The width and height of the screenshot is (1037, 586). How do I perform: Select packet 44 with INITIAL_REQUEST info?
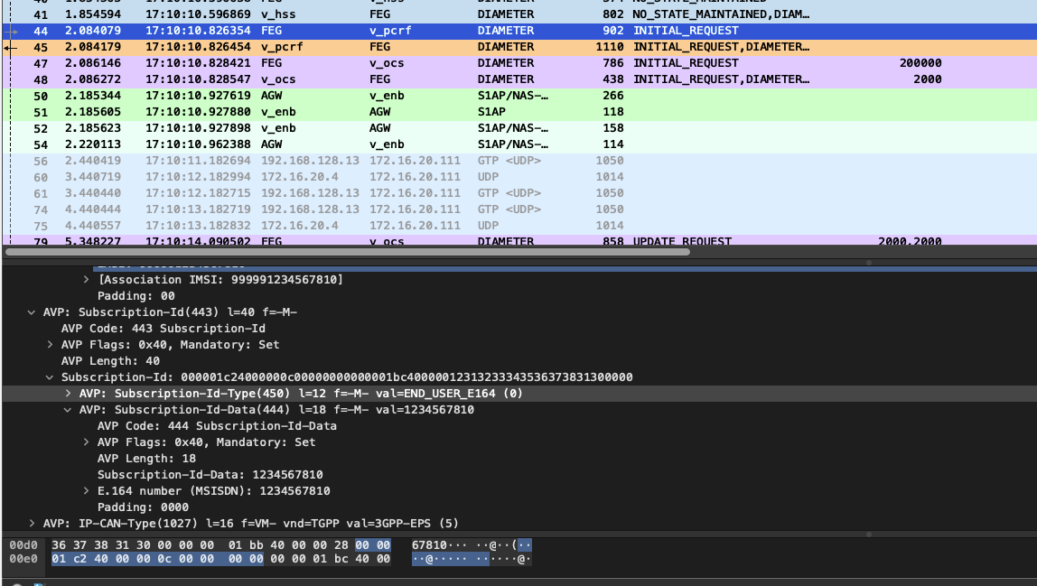[x=361, y=30]
